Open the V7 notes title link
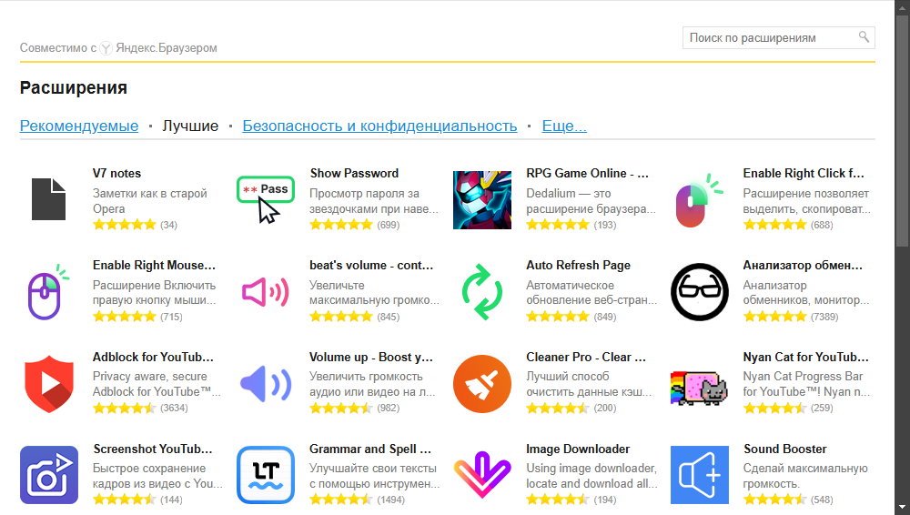This screenshot has height=515, width=910. click(x=116, y=173)
